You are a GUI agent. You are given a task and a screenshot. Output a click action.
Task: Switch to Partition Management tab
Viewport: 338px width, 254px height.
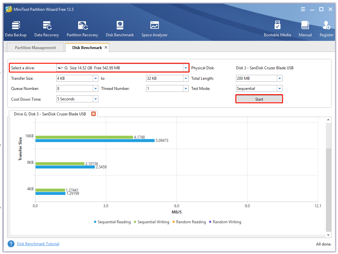[35, 47]
